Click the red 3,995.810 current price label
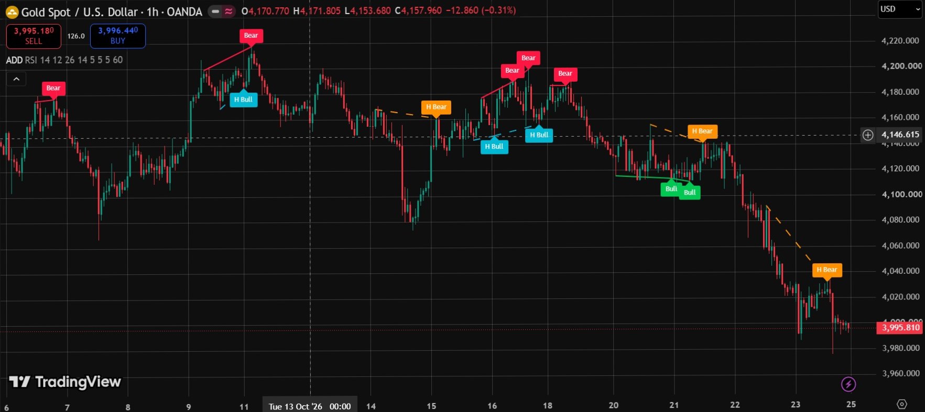925x412 pixels. point(900,328)
